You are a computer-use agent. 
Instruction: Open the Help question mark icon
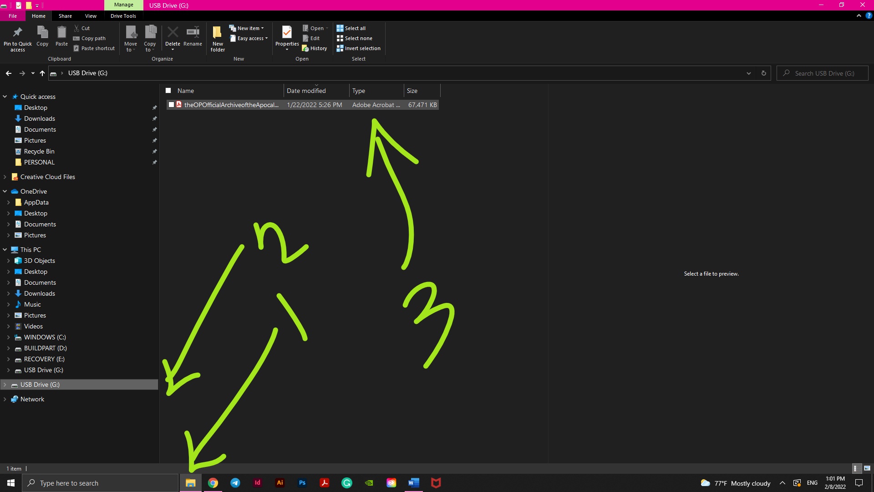[869, 15]
